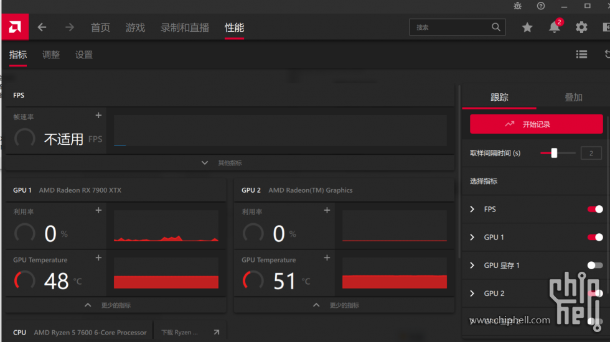Click 下载 Ryzen link

tap(179, 332)
